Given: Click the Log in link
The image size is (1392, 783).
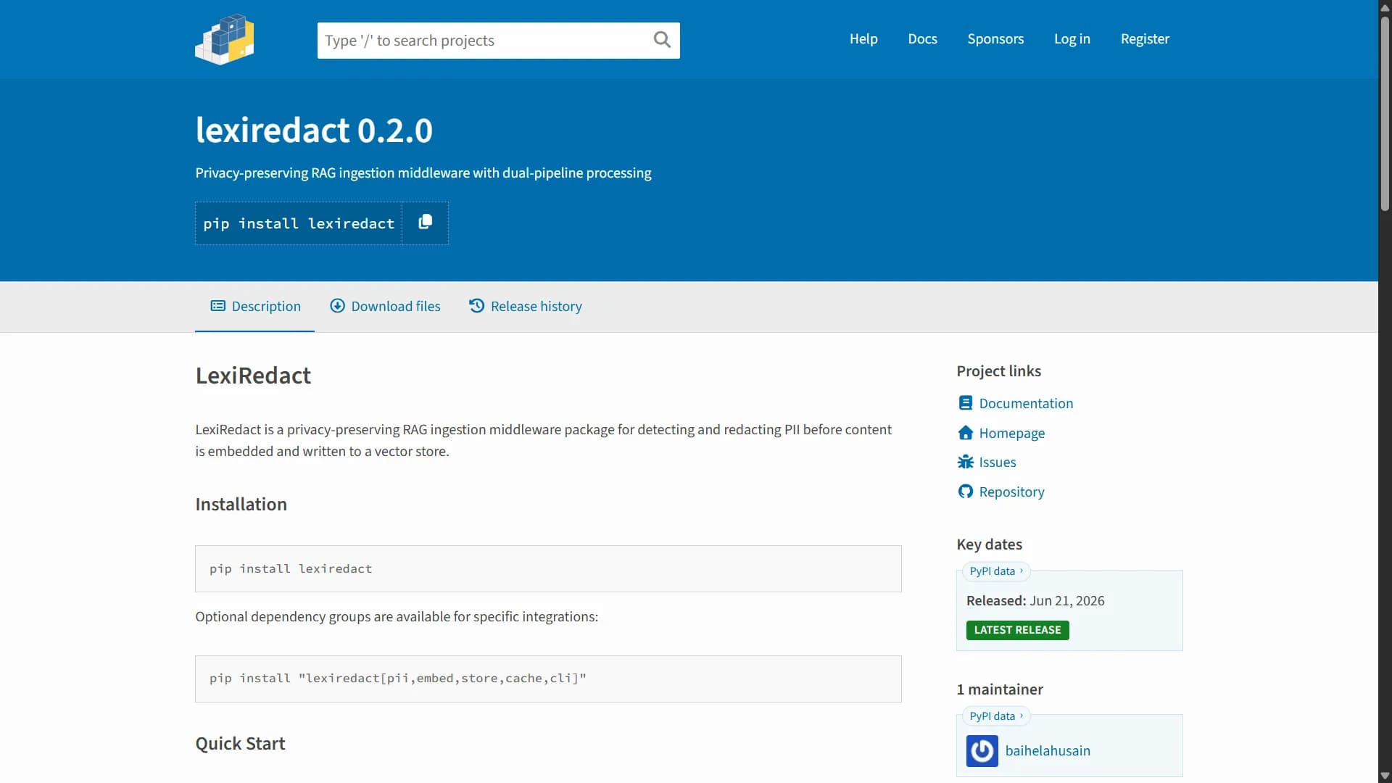Looking at the screenshot, I should tap(1072, 39).
